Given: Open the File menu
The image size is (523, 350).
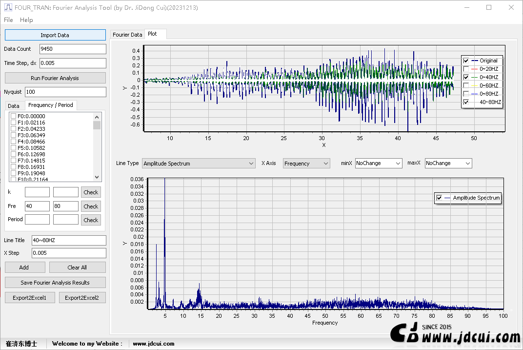Looking at the screenshot, I should coord(8,20).
